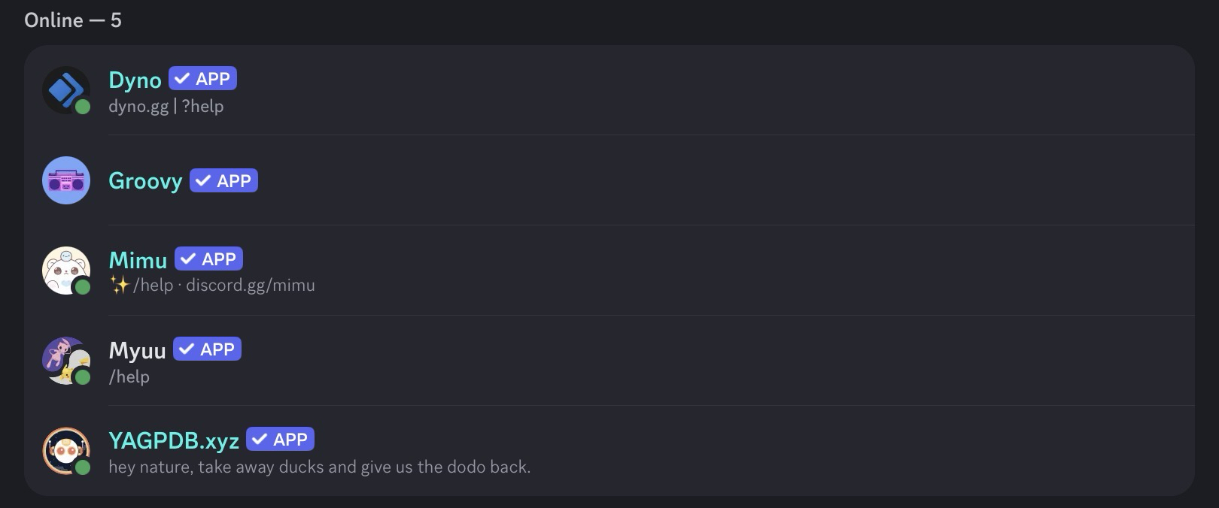This screenshot has height=508, width=1219.
Task: Click the verified APP badge beside YAGPDB.xyz
Action: [x=280, y=440]
